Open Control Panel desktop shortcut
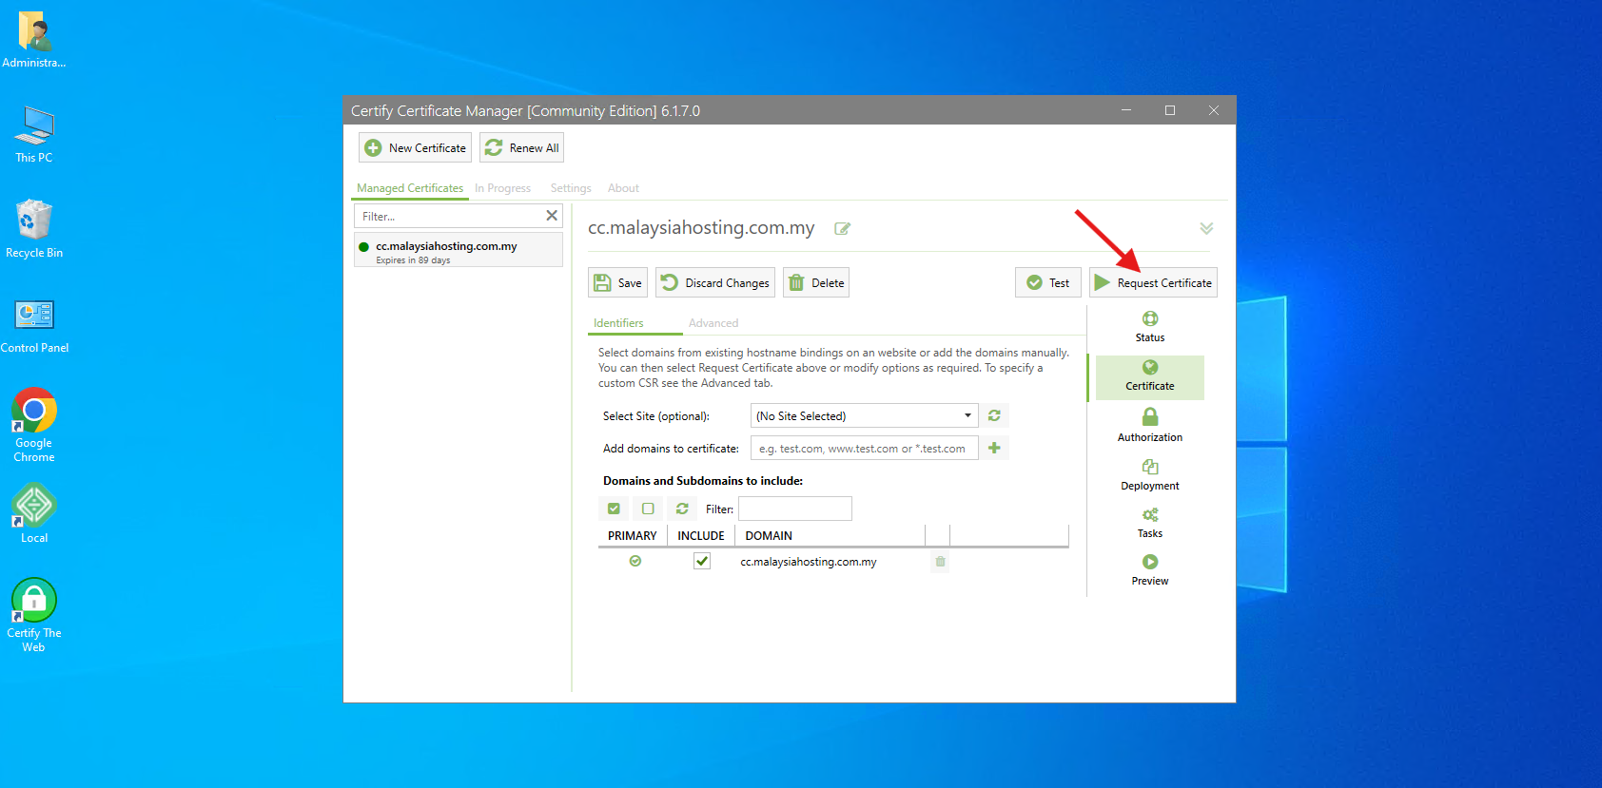This screenshot has width=1602, height=788. [x=34, y=325]
